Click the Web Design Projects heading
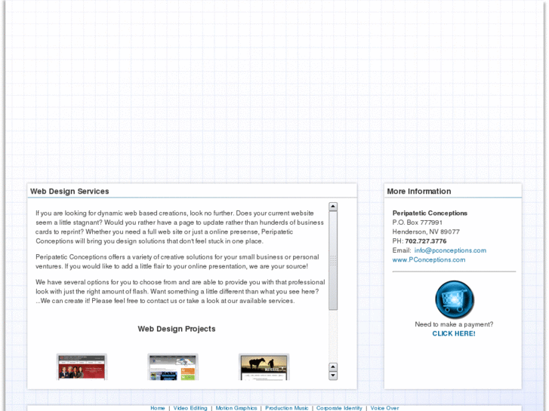 (x=177, y=329)
